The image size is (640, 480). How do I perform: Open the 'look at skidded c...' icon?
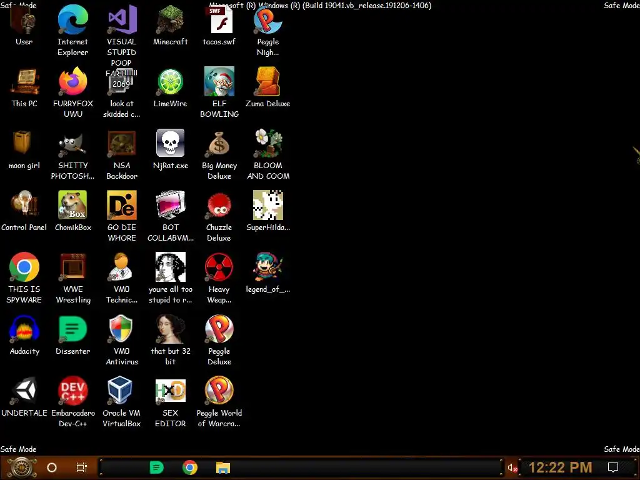(x=122, y=82)
